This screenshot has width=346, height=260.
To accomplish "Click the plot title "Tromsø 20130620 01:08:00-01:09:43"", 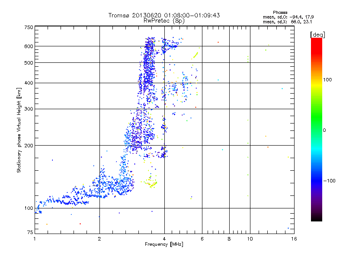I will tap(164, 15).
